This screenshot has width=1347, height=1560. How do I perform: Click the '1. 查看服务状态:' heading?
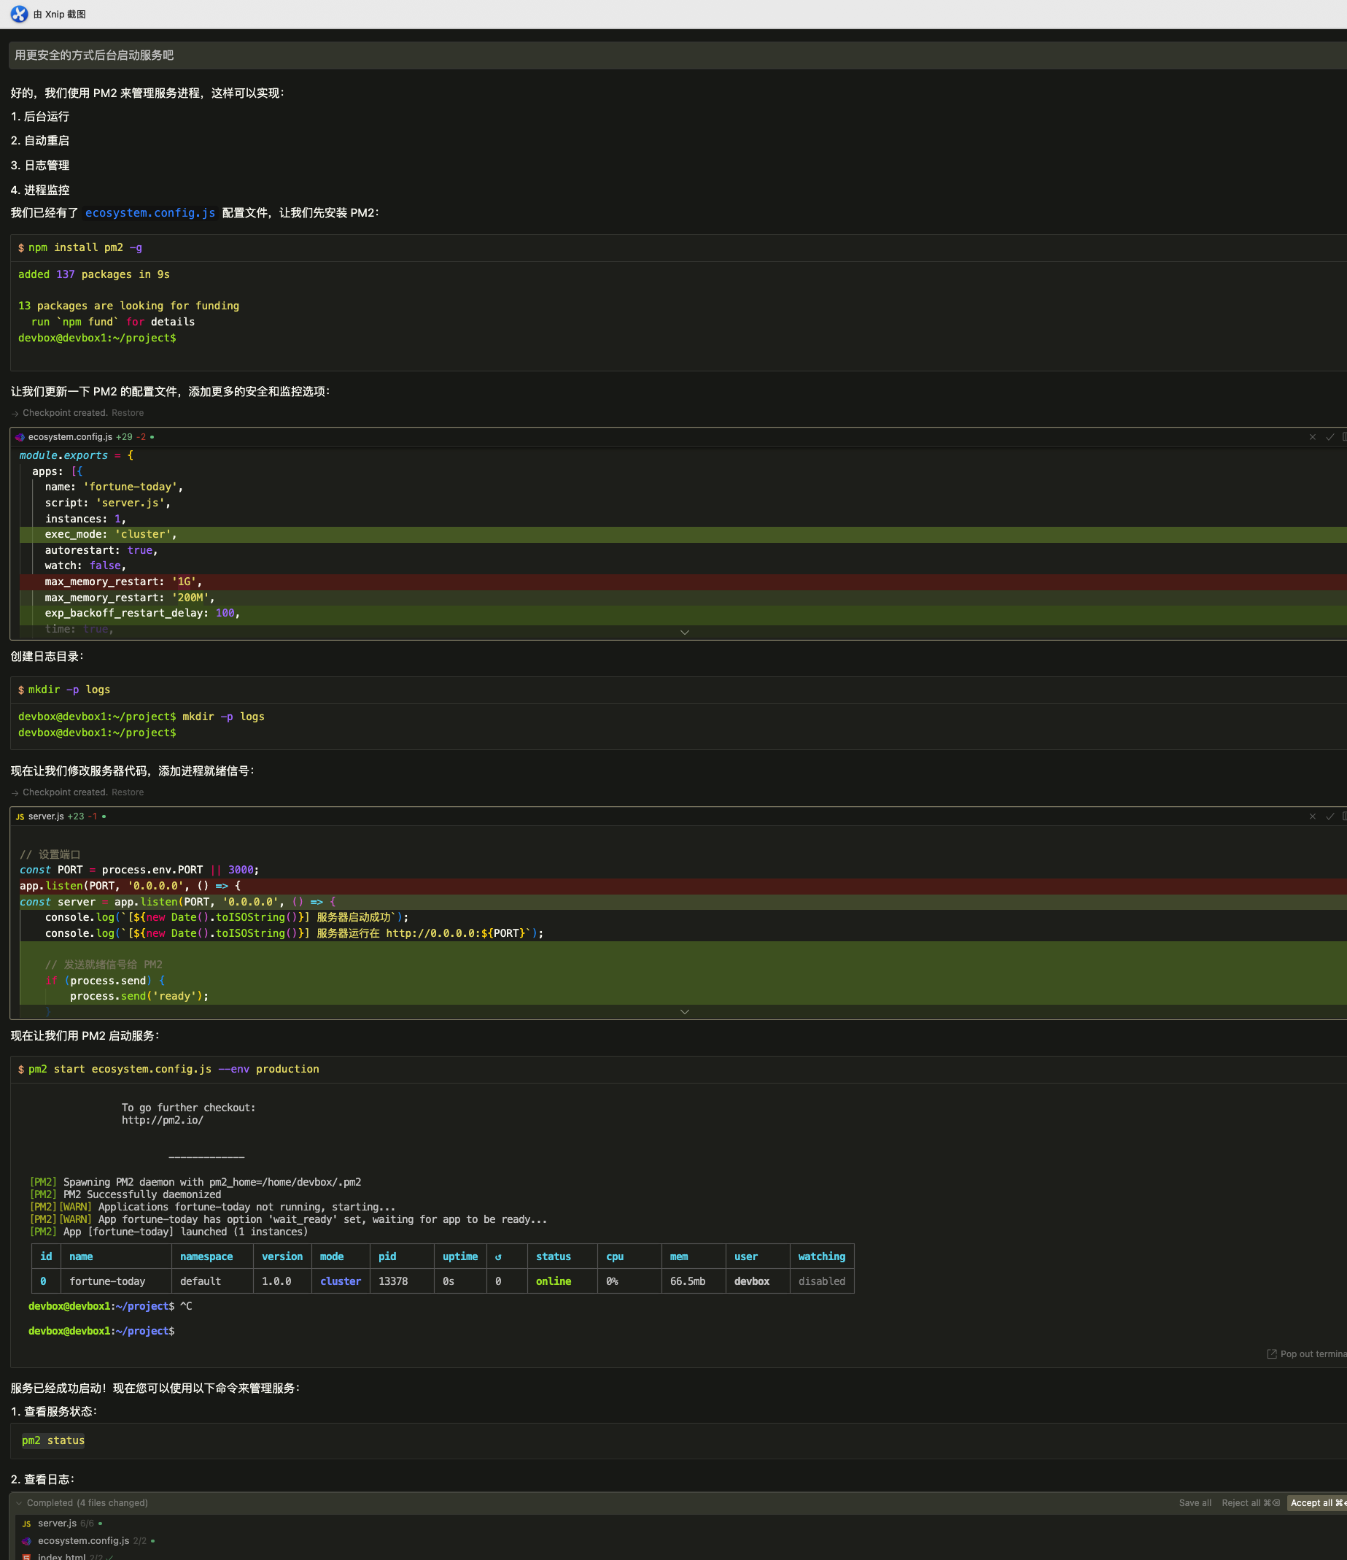pyautogui.click(x=53, y=1411)
